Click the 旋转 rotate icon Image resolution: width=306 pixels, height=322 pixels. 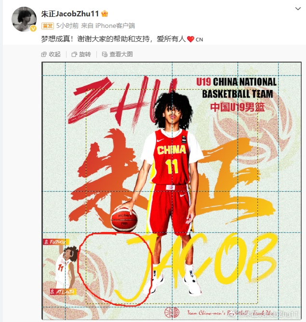74,54
